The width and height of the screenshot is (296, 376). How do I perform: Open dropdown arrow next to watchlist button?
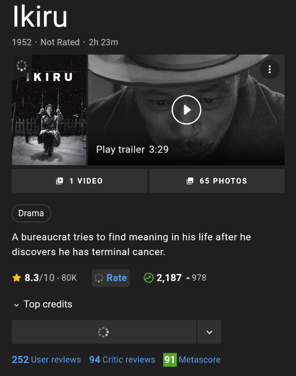tap(209, 332)
